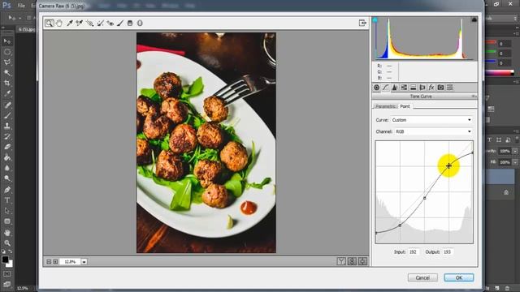Open the Lens Corrections panel icon
The width and height of the screenshot is (520, 292).
[422, 88]
